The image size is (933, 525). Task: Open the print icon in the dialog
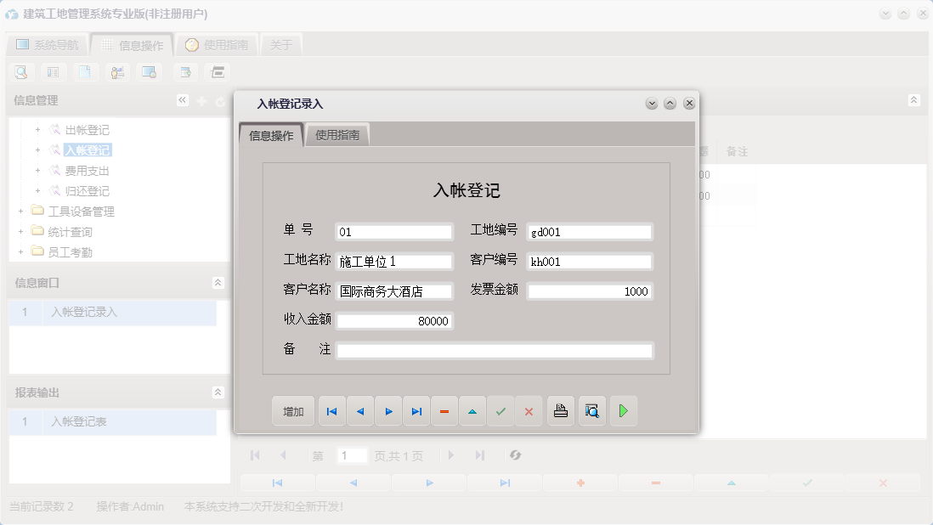[x=560, y=410]
